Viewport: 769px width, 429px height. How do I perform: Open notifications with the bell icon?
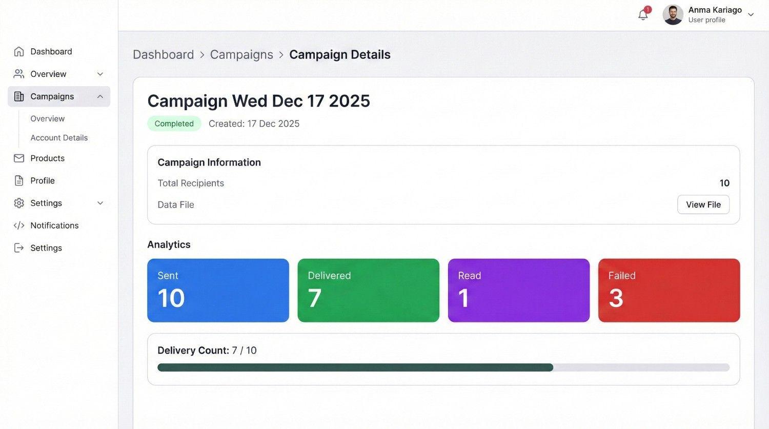[643, 15]
